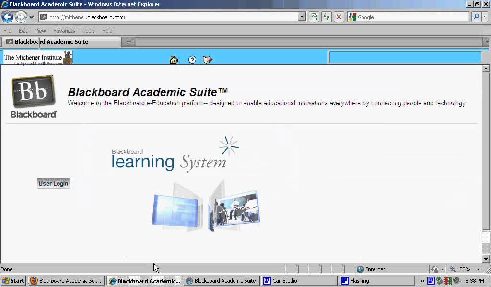Switch to third Blackboard Academic Suite taskbar item

tap(222, 281)
